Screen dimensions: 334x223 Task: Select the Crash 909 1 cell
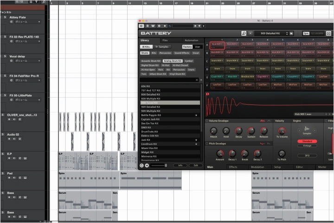pyautogui.click(x=217, y=78)
